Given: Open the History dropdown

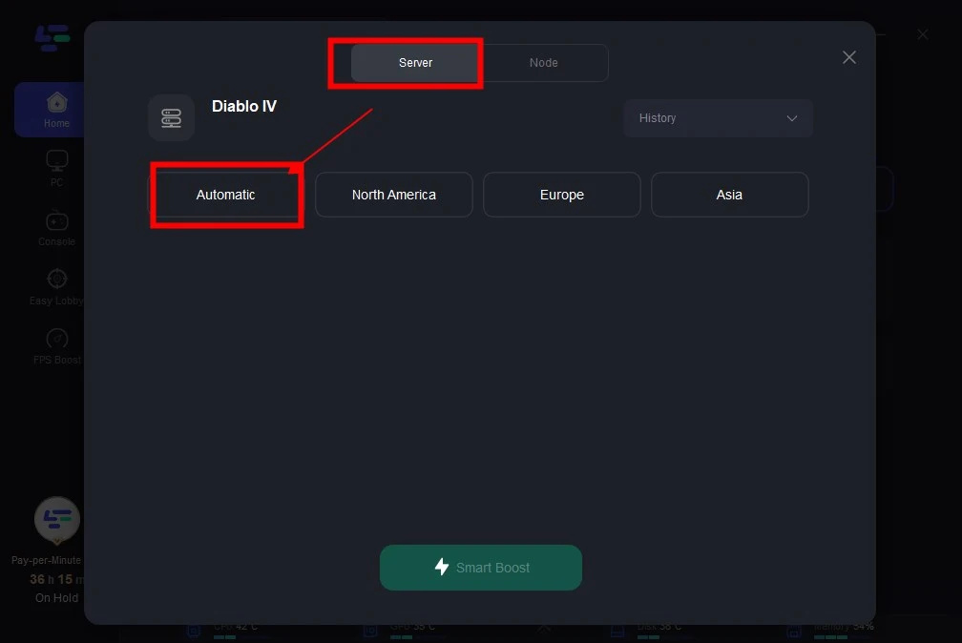Looking at the screenshot, I should [x=718, y=117].
